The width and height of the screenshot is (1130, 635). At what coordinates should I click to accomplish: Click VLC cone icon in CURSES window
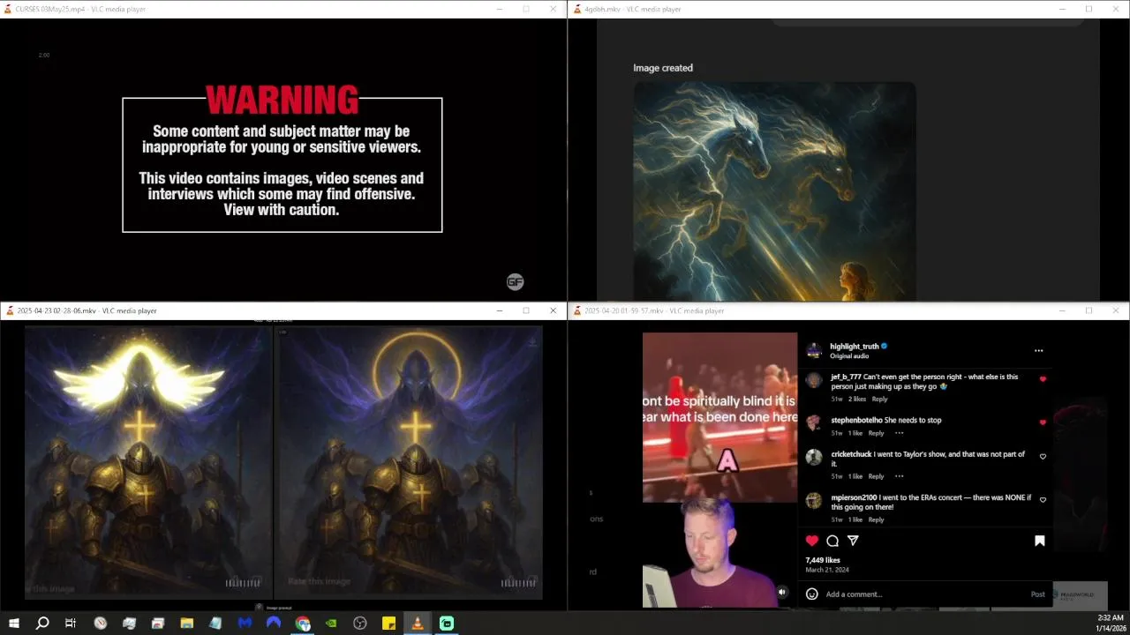(x=9, y=9)
